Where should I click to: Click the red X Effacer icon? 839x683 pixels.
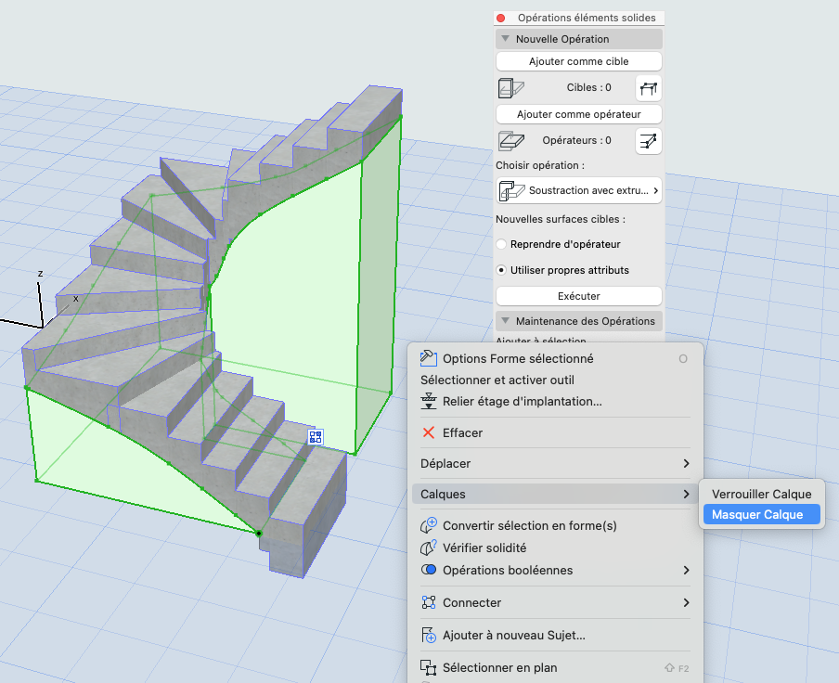point(428,432)
